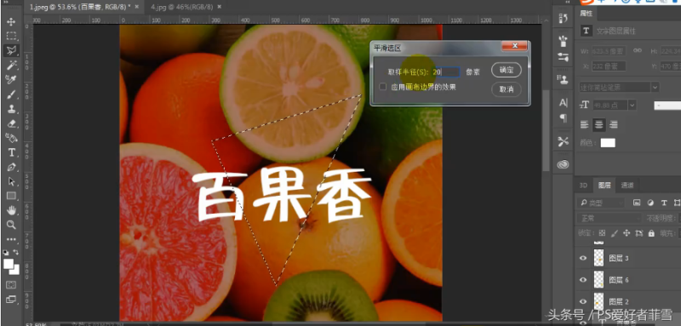The image size is (681, 326).
Task: Open the Brush settings panel icon
Action: (x=564, y=57)
